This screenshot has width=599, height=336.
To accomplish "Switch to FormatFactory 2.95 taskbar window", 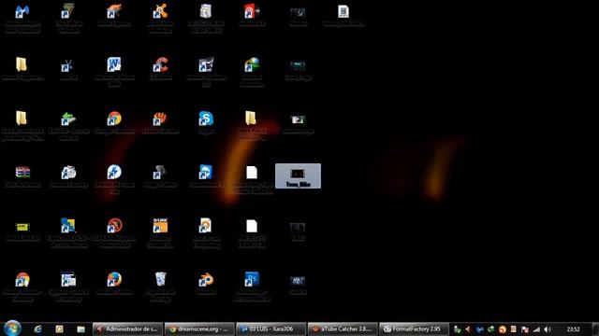I will [414, 329].
